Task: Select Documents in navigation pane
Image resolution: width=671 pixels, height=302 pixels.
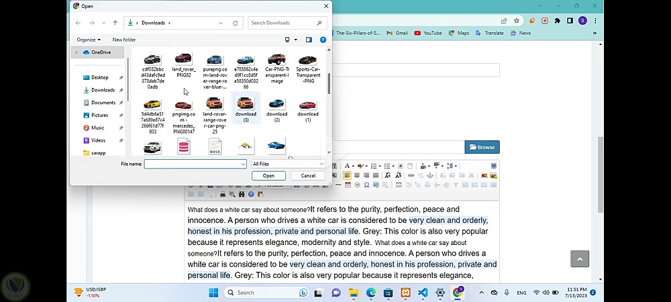Action: [103, 103]
